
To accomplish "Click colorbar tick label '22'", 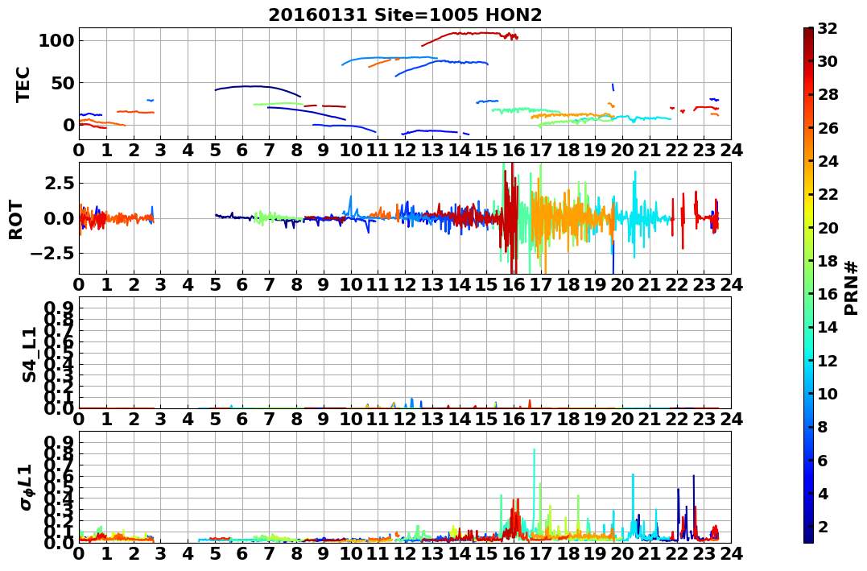I will (x=828, y=194).
